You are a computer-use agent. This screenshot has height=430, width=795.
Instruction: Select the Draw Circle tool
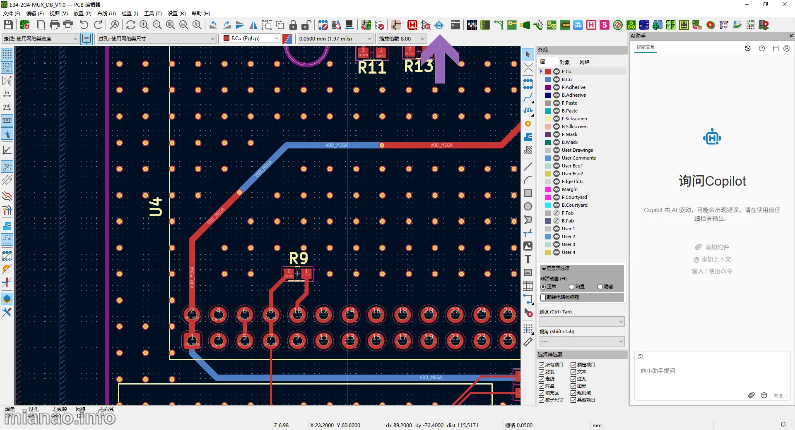pyautogui.click(x=528, y=207)
